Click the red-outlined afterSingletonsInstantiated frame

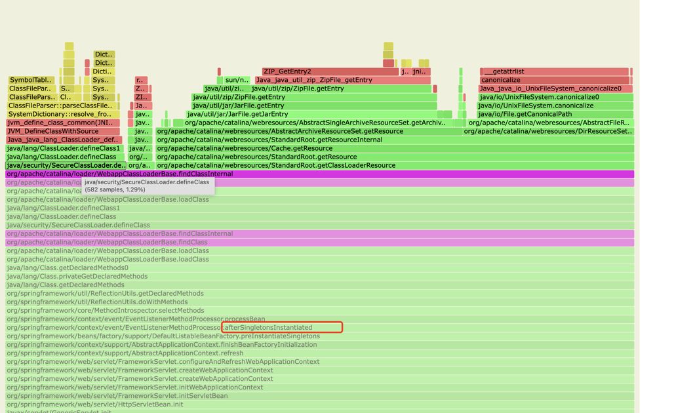(282, 327)
